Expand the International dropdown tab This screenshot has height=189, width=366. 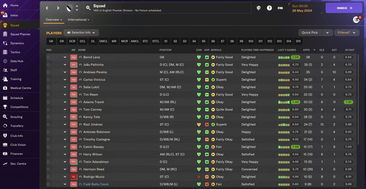point(78,20)
